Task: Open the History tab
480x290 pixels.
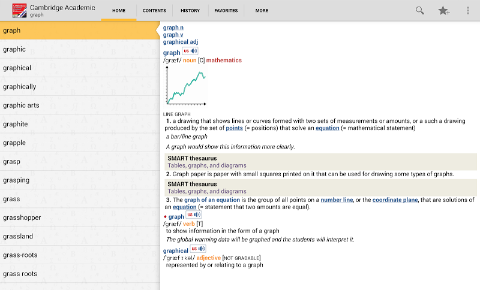Action: coord(190,11)
